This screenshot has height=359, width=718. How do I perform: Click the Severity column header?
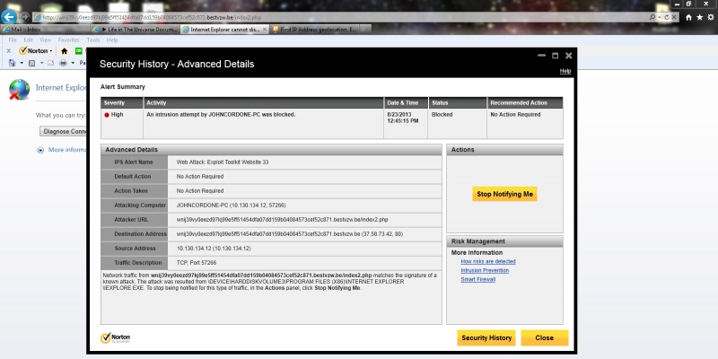coord(122,102)
